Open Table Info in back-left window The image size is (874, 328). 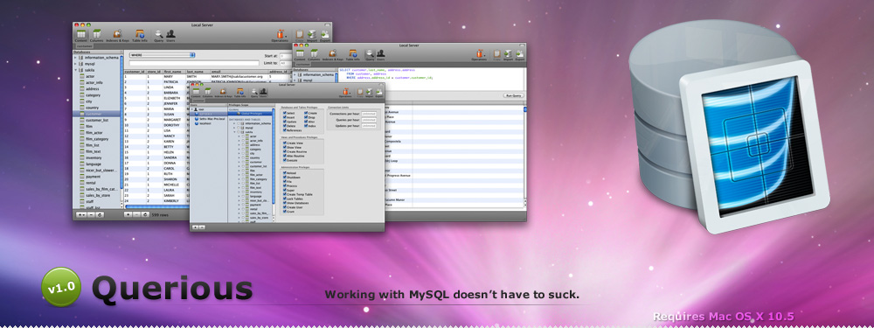click(x=140, y=36)
